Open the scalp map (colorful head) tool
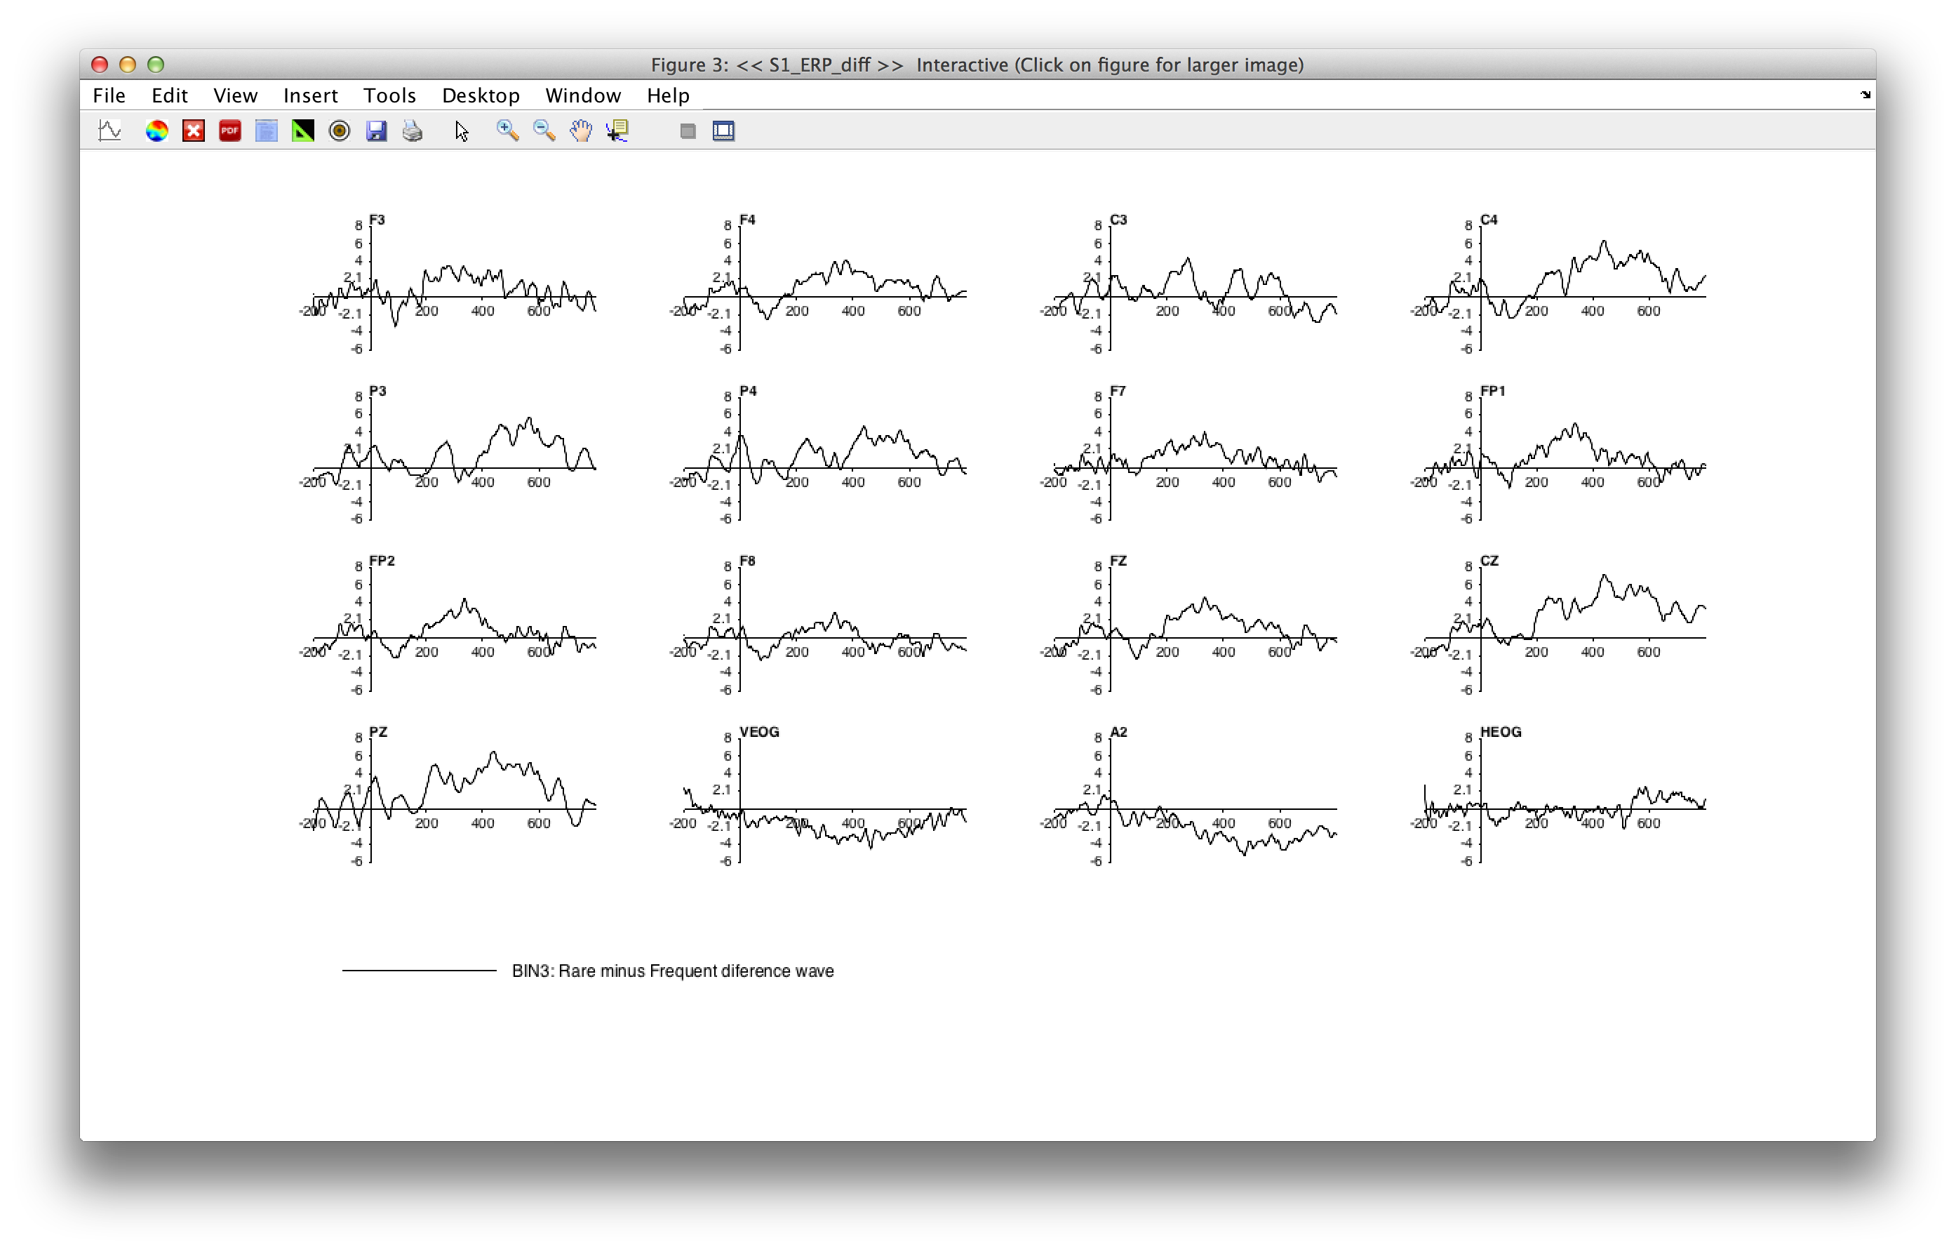This screenshot has height=1252, width=1956. pos(156,131)
